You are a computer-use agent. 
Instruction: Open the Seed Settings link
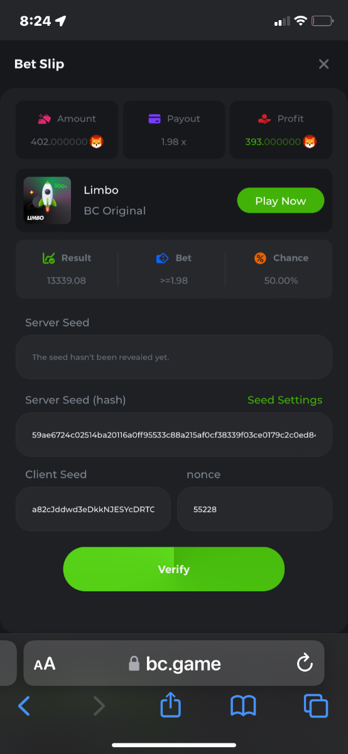[285, 400]
